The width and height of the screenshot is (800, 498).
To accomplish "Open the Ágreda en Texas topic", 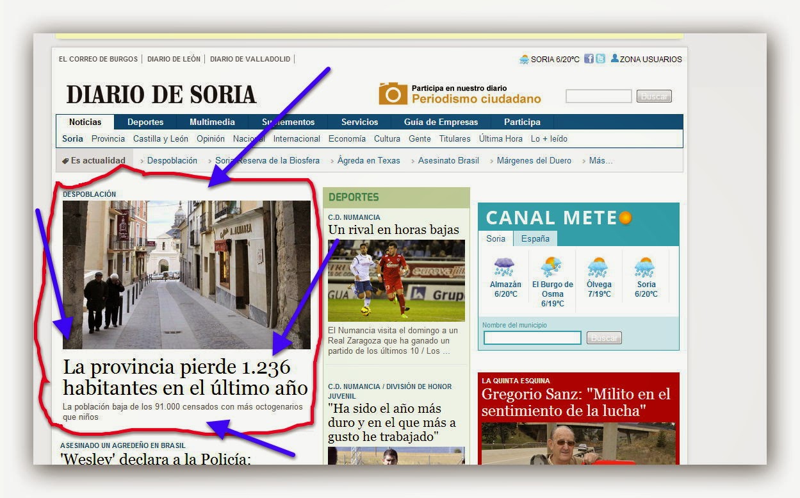I will pyautogui.click(x=369, y=160).
